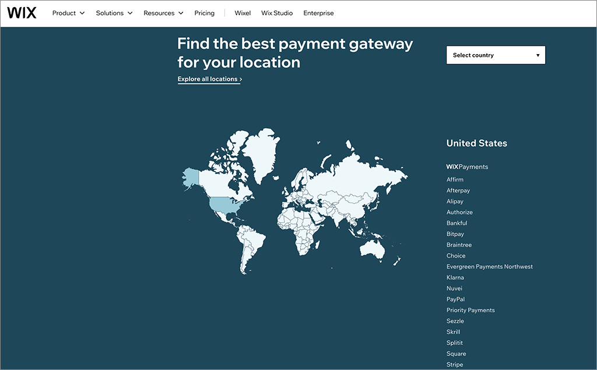Choose Stripe provider

pyautogui.click(x=455, y=364)
